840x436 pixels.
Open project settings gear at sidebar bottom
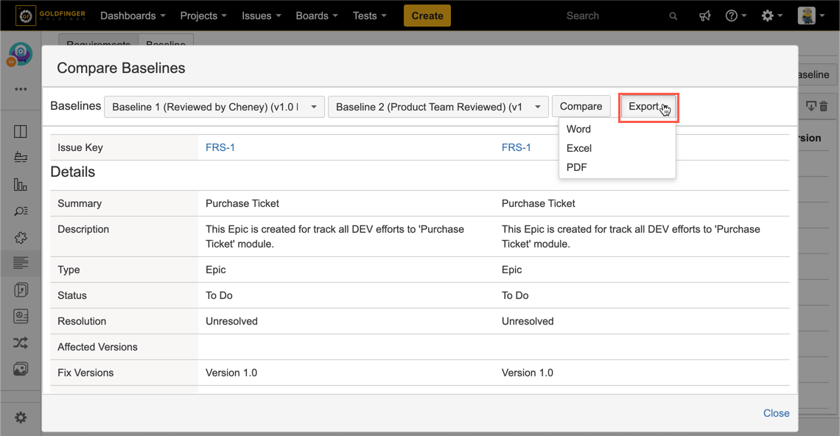point(21,418)
